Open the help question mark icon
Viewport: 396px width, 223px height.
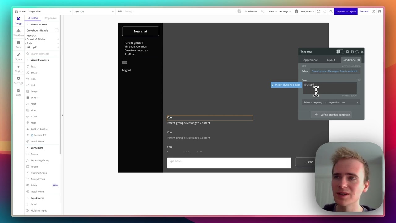[x=373, y=11]
